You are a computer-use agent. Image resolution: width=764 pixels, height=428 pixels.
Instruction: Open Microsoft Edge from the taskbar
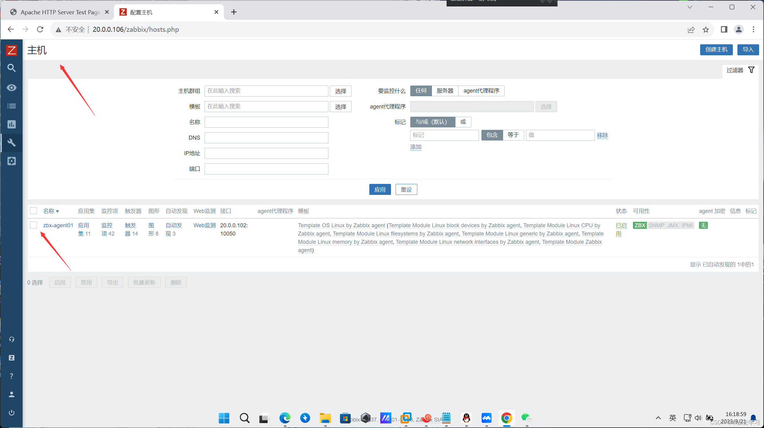(285, 418)
